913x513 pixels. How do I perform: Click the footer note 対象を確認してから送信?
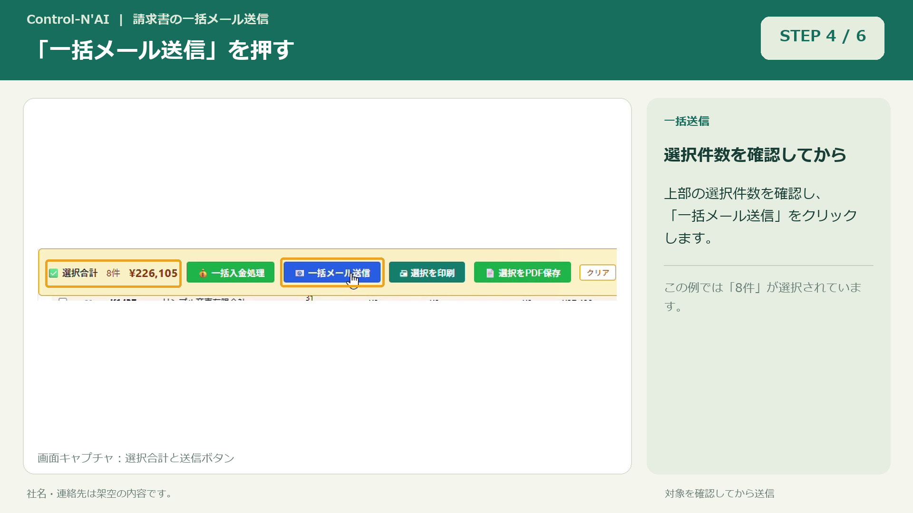tap(719, 494)
